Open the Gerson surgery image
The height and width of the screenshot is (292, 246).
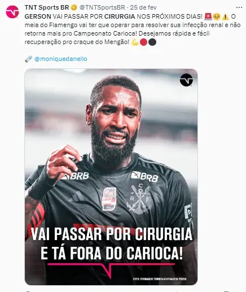tap(111, 177)
